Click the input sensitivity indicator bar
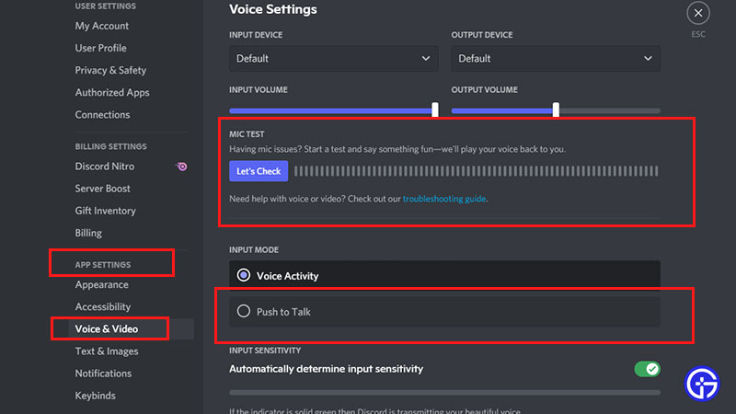Image resolution: width=736 pixels, height=414 pixels. (444, 393)
